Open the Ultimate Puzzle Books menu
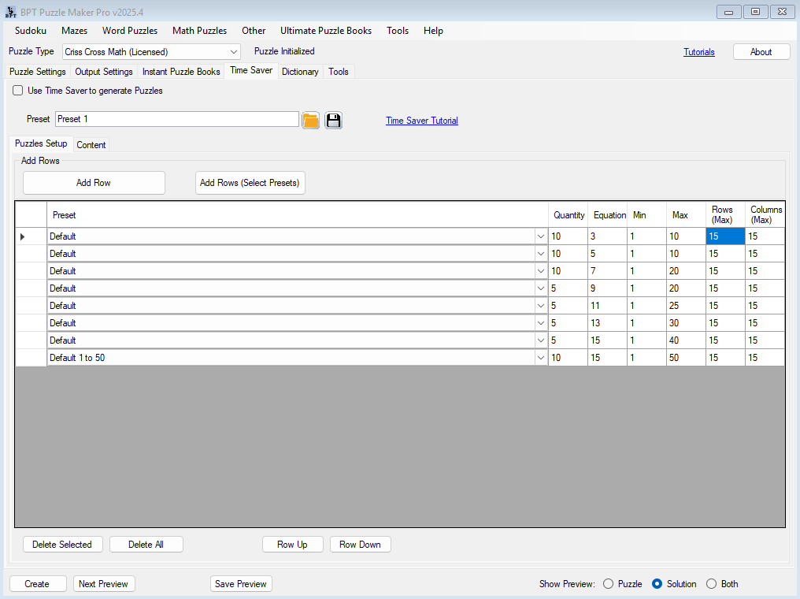 tap(326, 31)
